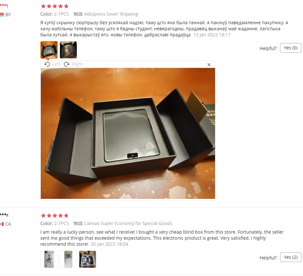Image resolution: width=303 pixels, height=276 pixels.
Task: Vote Yes (2) on the Canadian review
Action: tap(291, 257)
